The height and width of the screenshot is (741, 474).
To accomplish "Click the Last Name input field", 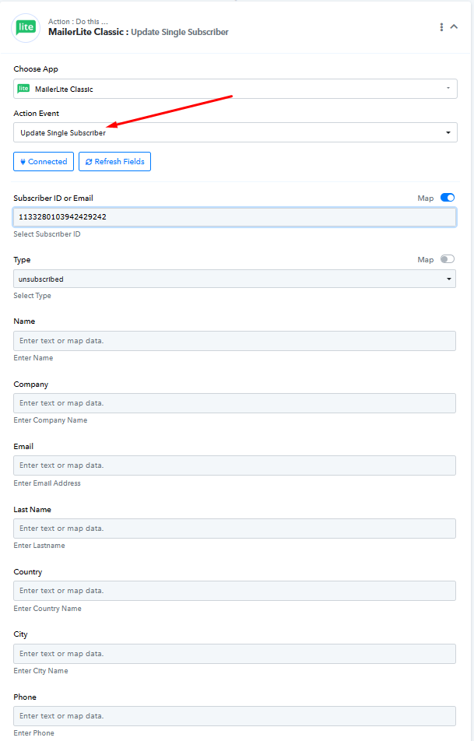I will pyautogui.click(x=234, y=529).
